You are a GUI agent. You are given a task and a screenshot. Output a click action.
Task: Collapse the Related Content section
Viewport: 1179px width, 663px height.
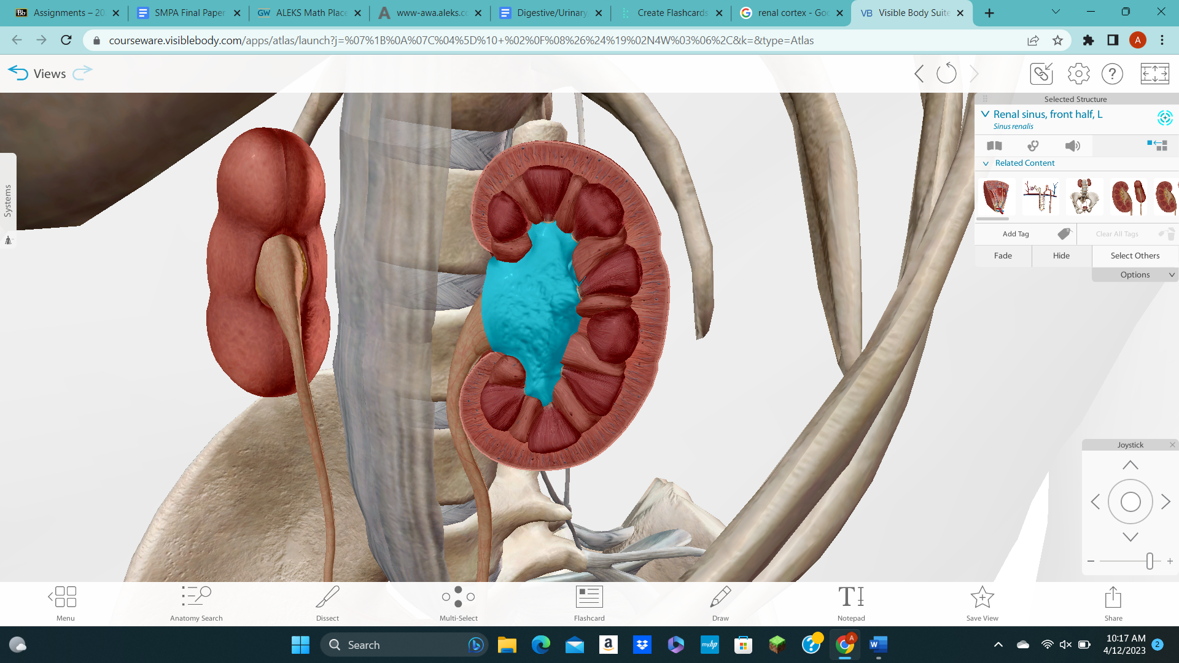point(987,163)
